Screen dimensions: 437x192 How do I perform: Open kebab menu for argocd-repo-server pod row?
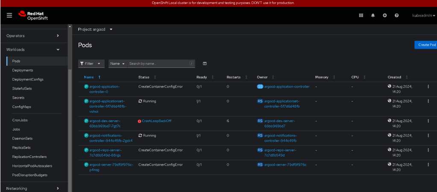[428, 150]
